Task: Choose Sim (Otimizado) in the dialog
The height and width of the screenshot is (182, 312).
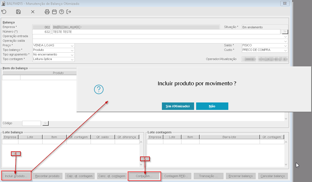Action: pyautogui.click(x=178, y=106)
